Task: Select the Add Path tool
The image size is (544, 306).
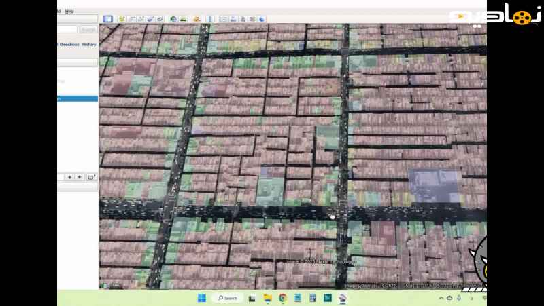Action: point(141,19)
